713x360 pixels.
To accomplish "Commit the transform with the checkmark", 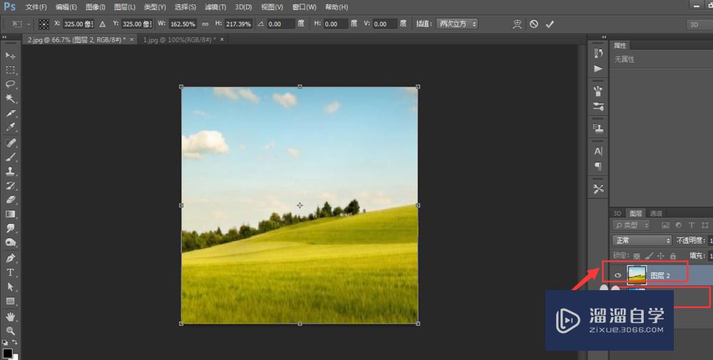I will tap(550, 24).
